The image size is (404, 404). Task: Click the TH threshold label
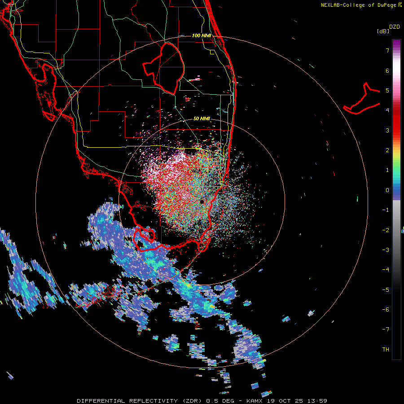pyautogui.click(x=386, y=350)
